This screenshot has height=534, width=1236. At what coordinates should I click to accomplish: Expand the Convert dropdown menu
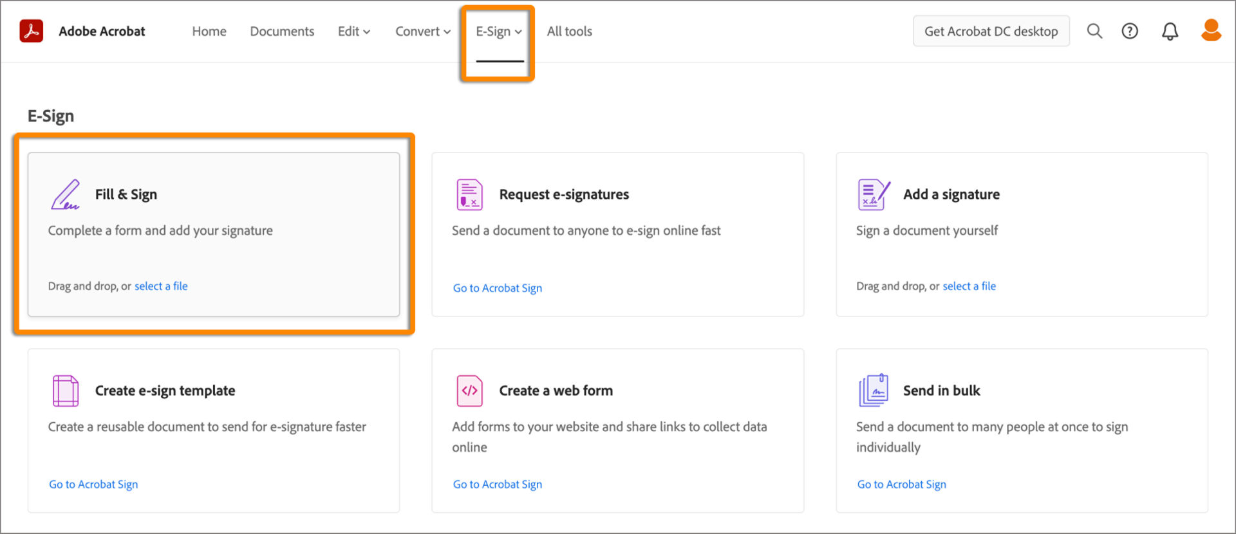pos(423,32)
